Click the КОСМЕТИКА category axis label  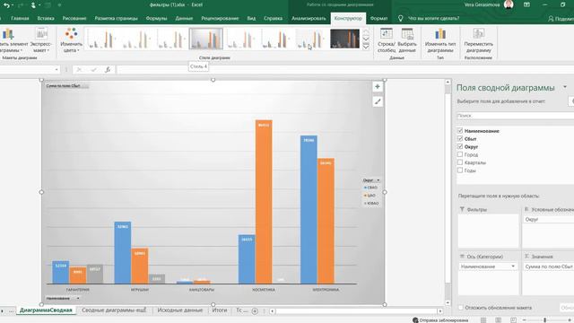[x=264, y=290]
